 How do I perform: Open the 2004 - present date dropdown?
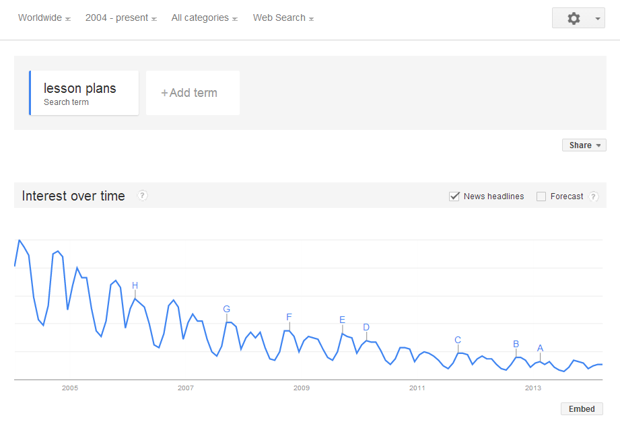121,18
